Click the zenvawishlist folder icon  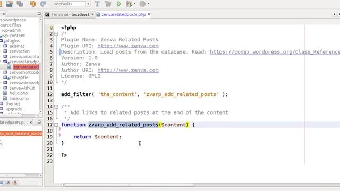(x=5, y=88)
